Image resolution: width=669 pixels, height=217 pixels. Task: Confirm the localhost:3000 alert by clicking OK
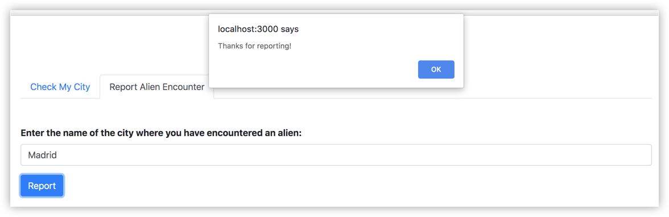(436, 69)
